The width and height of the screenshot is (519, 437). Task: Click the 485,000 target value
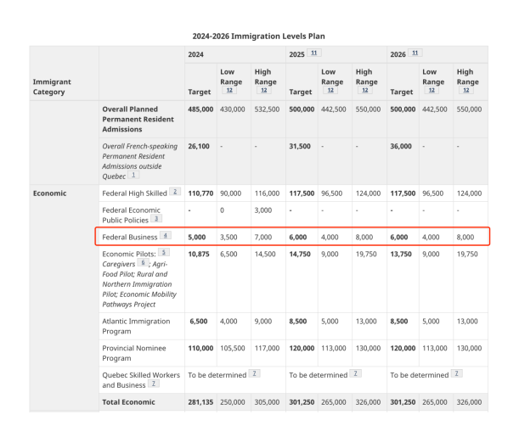(200, 109)
